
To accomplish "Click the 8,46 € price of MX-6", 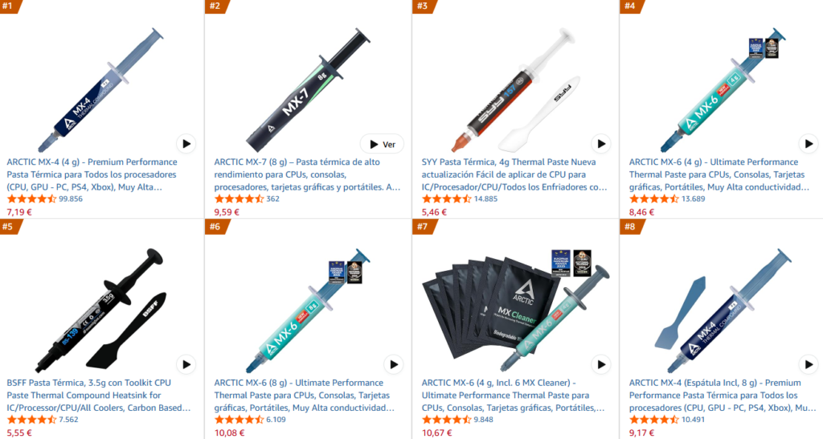I will pos(641,212).
